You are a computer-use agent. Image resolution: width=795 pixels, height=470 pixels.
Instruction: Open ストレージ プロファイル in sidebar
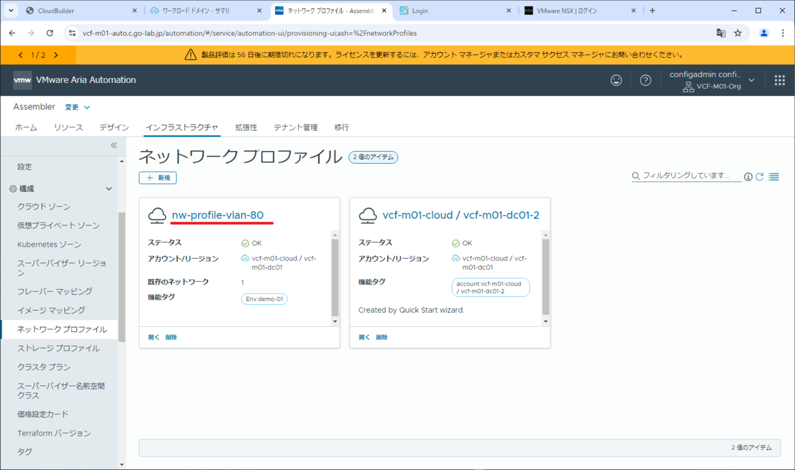click(58, 348)
